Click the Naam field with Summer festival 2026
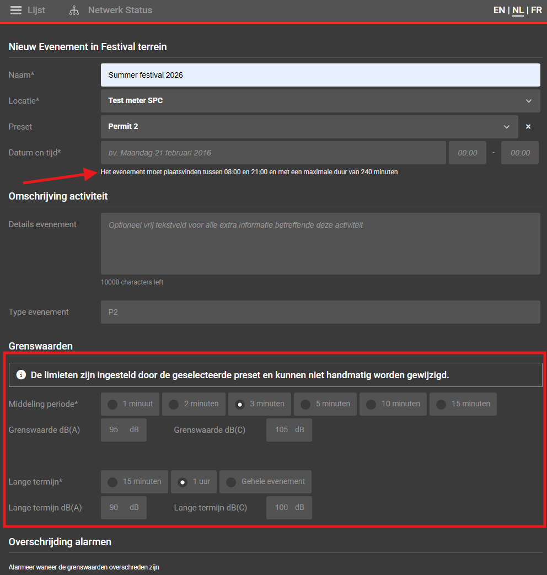The width and height of the screenshot is (547, 575). pyautogui.click(x=320, y=75)
